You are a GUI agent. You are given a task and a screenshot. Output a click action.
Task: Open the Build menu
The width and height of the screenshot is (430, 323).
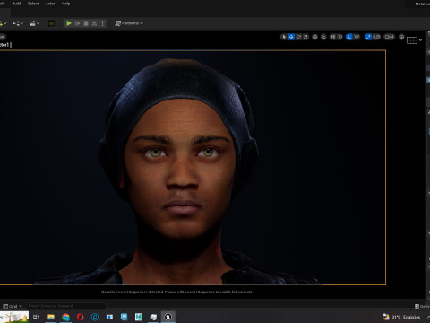click(x=16, y=4)
